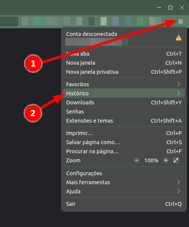Click Conta desconectada account header

click(x=124, y=38)
